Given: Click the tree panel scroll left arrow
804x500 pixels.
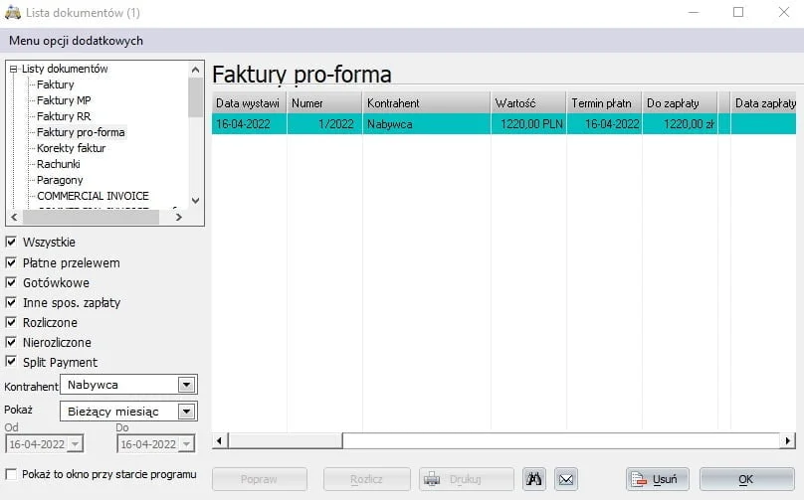Looking at the screenshot, I should (x=14, y=218).
